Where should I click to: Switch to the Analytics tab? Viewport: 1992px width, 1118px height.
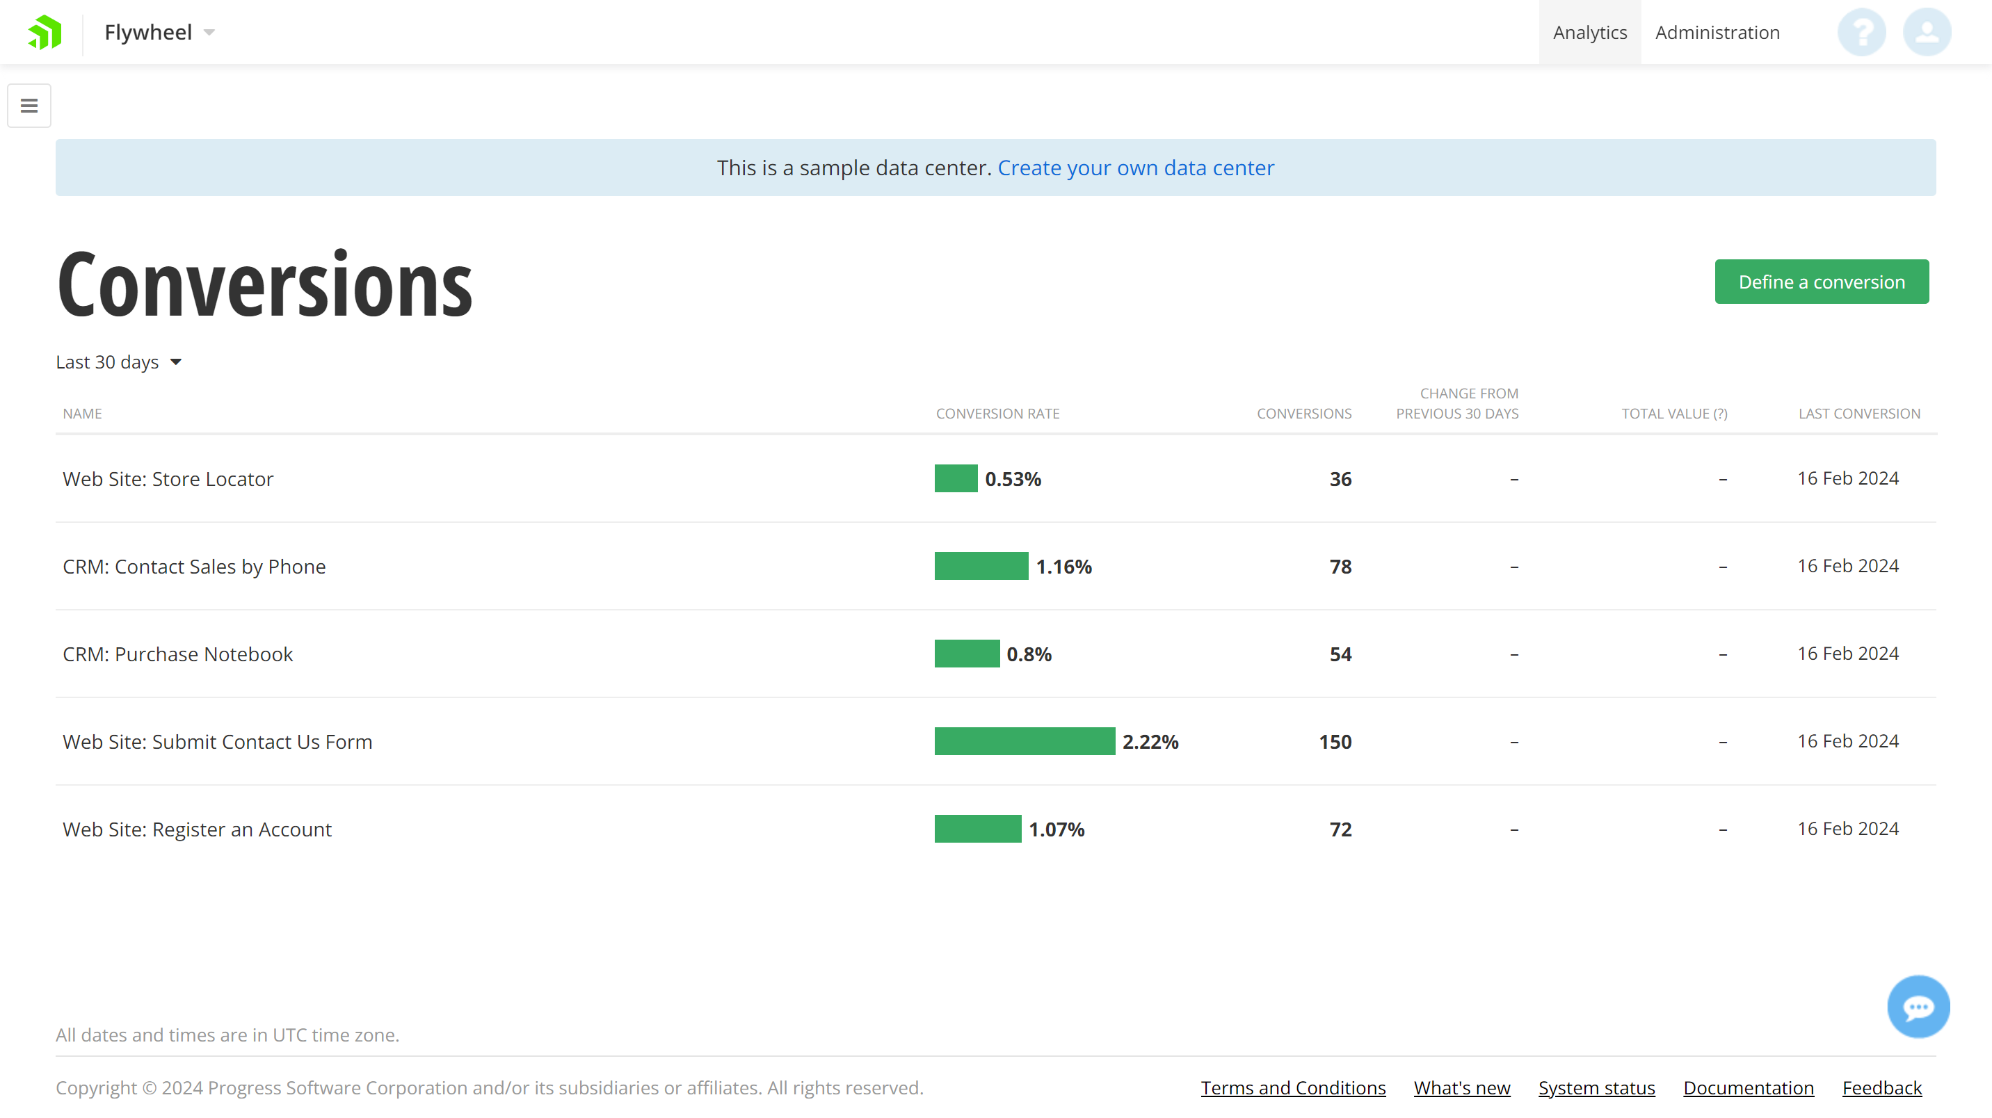1590,33
